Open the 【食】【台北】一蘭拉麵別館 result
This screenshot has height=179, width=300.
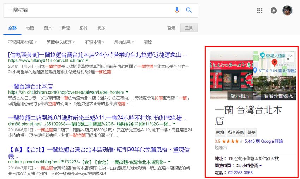tap(99, 153)
